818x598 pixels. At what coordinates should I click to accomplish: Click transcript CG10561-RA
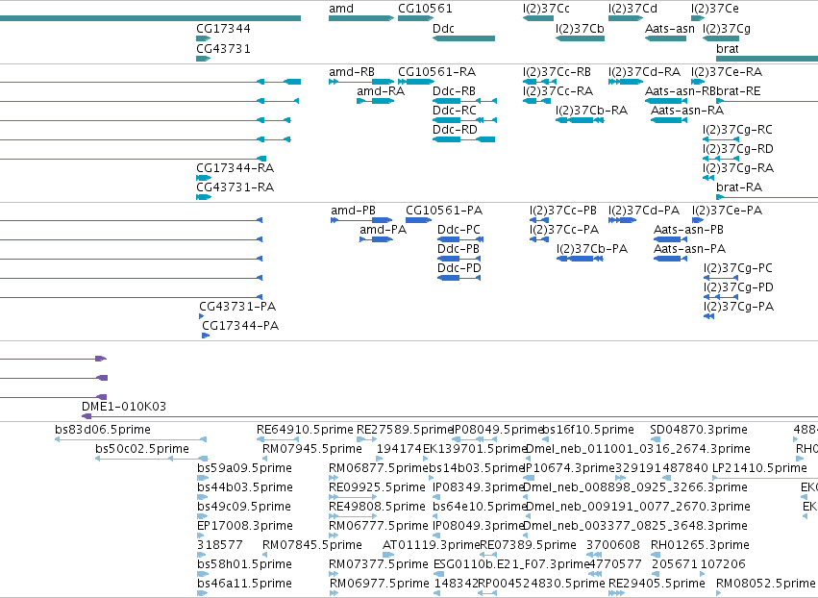pyautogui.click(x=416, y=82)
